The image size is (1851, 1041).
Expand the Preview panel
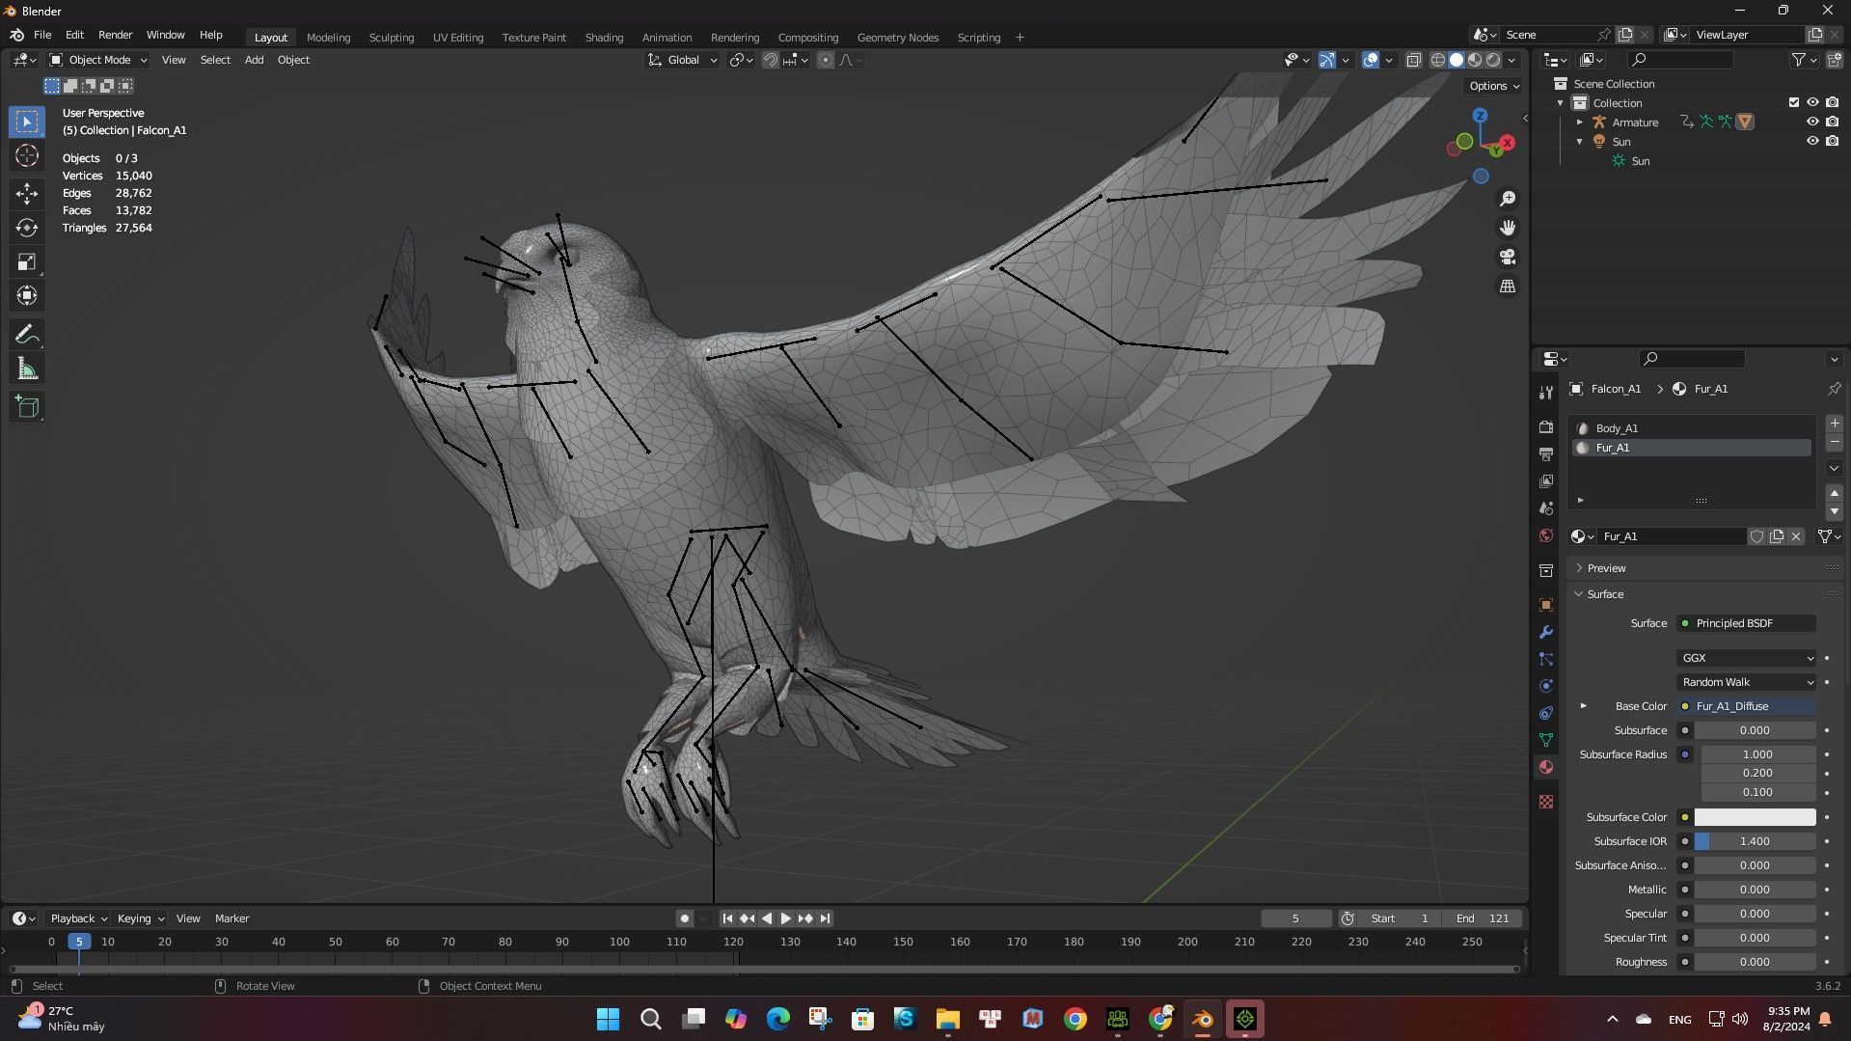click(1605, 568)
